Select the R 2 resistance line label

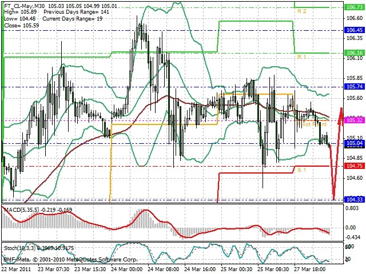pos(301,11)
